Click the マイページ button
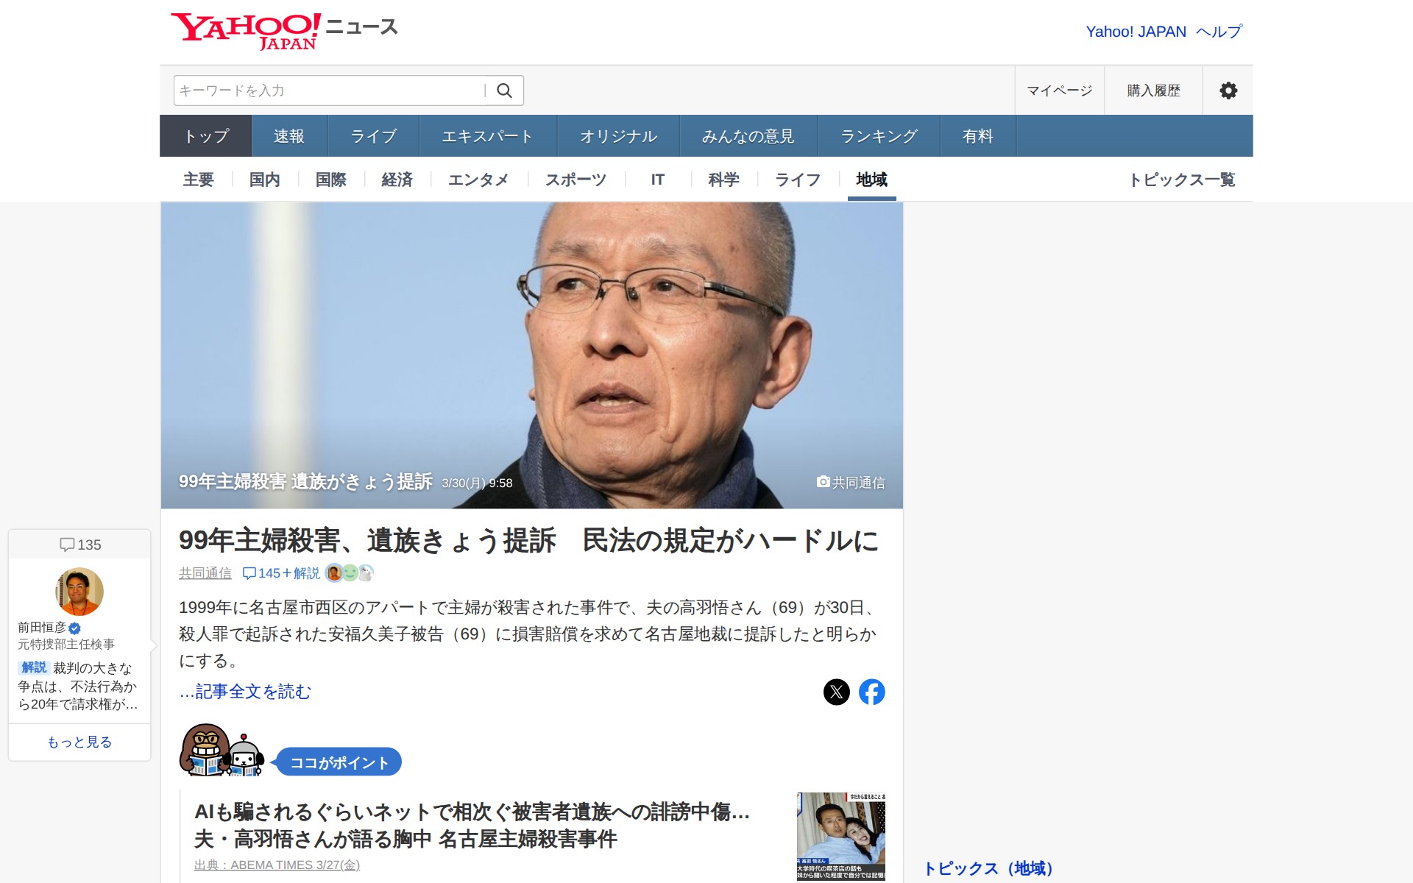This screenshot has height=883, width=1413. [1060, 91]
